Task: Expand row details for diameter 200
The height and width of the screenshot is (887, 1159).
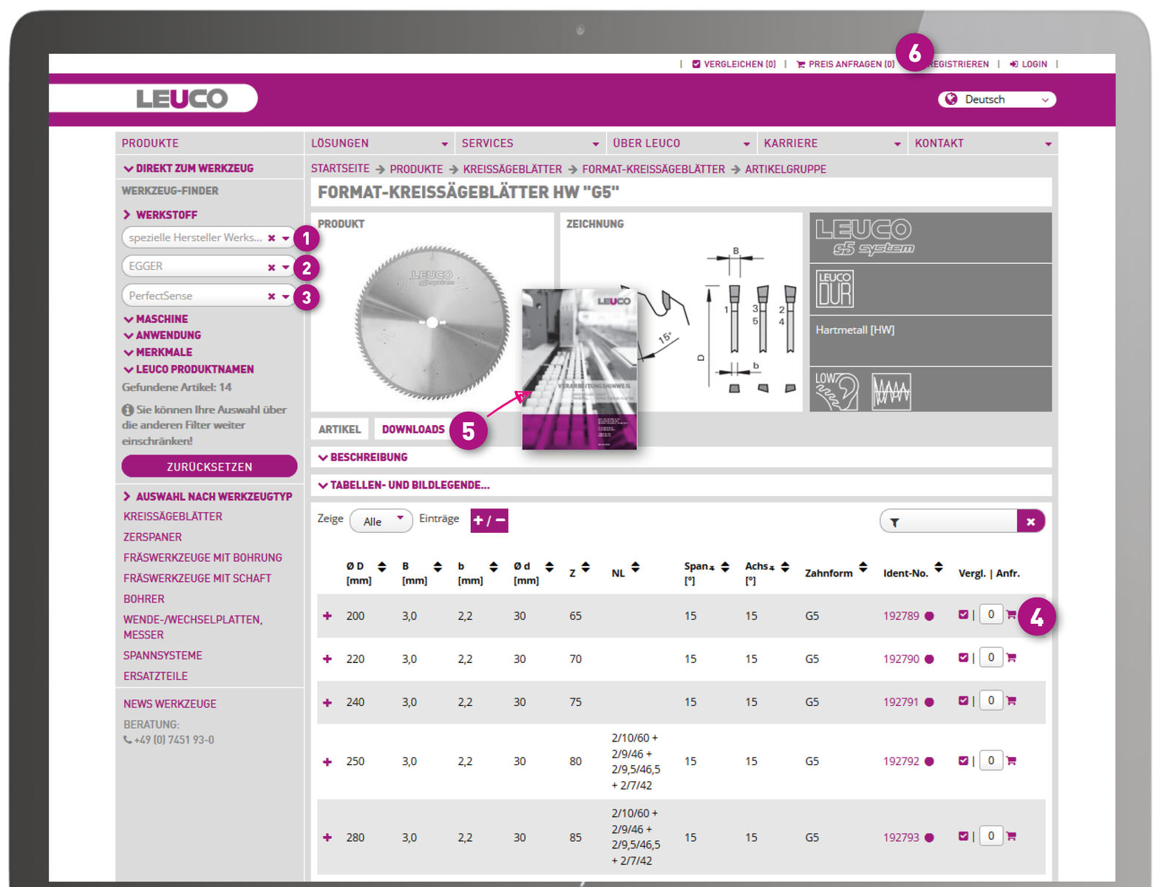Action: tap(327, 616)
